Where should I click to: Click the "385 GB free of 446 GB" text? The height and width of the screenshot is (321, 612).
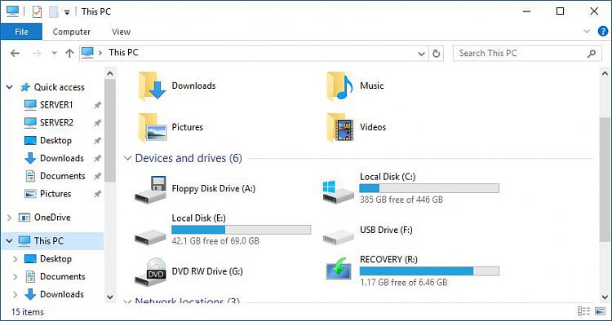[x=401, y=200]
